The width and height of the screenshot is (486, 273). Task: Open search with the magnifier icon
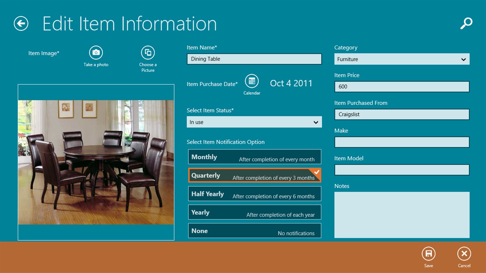(x=466, y=23)
